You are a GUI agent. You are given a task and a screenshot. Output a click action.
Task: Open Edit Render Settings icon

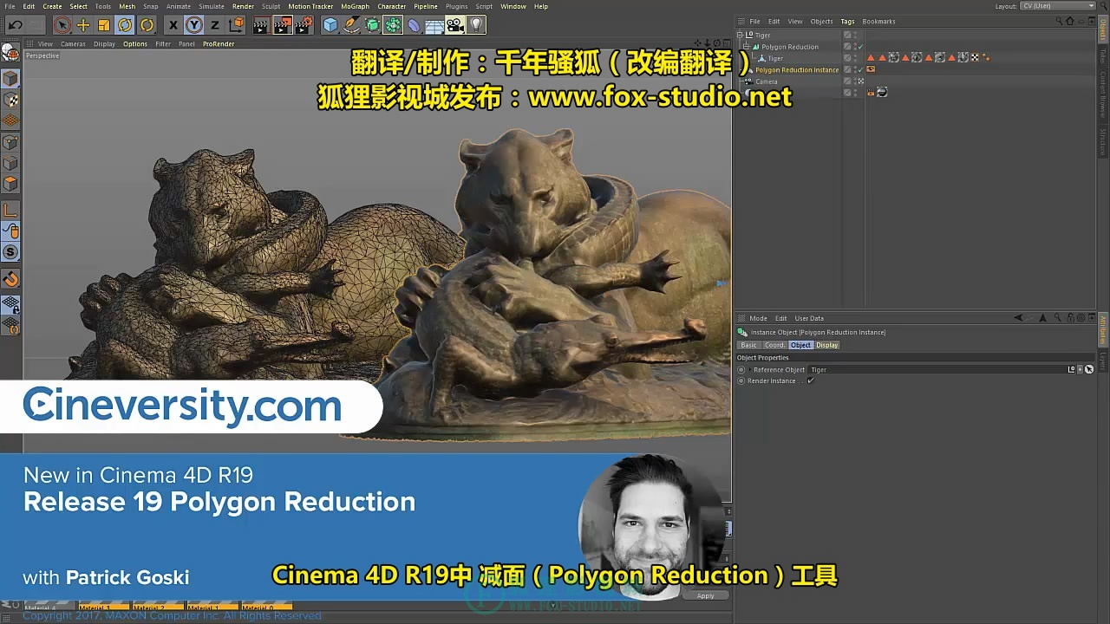(304, 25)
